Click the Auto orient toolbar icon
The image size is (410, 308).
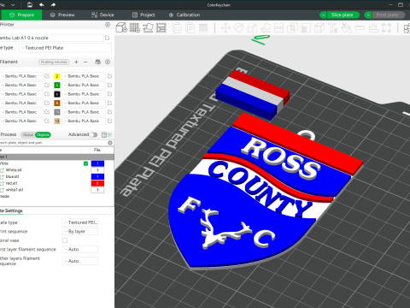148,27
